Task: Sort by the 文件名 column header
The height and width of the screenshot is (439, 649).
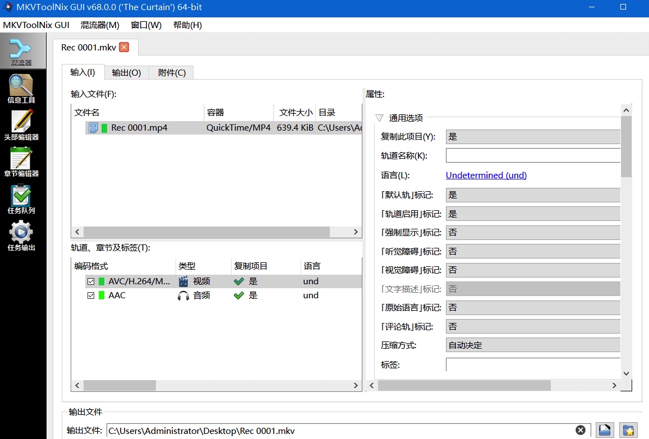Action: (x=137, y=113)
